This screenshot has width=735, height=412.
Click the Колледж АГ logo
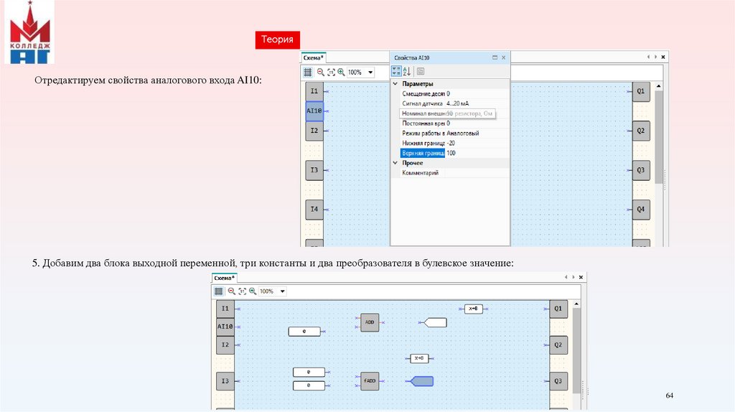[29, 32]
